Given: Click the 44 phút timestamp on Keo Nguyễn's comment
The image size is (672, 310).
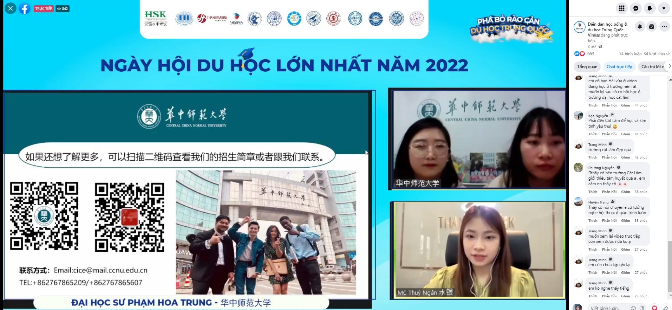Looking at the screenshot, I should (x=640, y=134).
